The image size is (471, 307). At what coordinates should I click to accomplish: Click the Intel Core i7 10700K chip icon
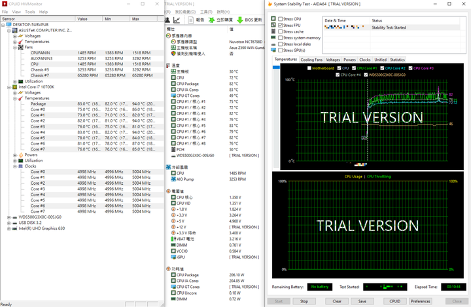(x=14, y=87)
